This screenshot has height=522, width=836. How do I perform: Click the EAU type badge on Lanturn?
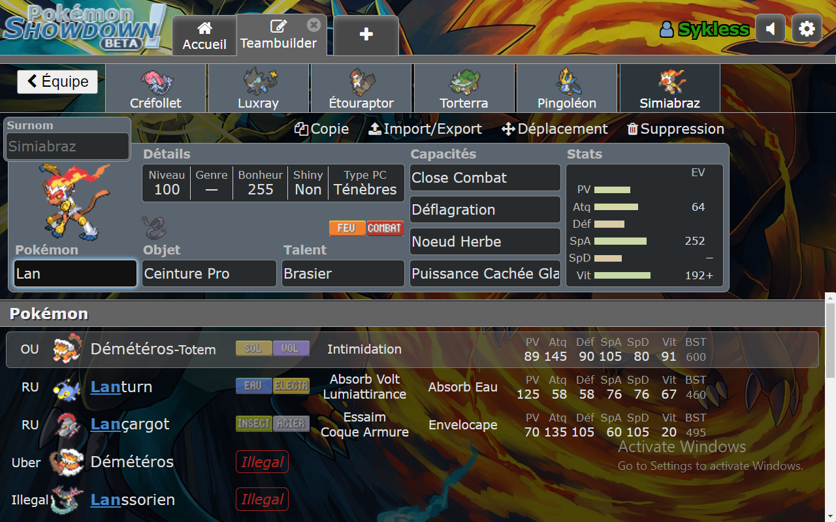pyautogui.click(x=254, y=386)
